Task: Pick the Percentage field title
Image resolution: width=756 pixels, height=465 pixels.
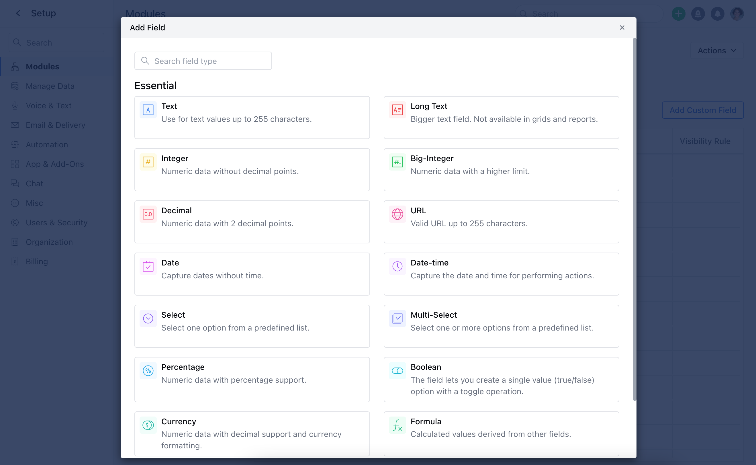Action: click(x=183, y=367)
